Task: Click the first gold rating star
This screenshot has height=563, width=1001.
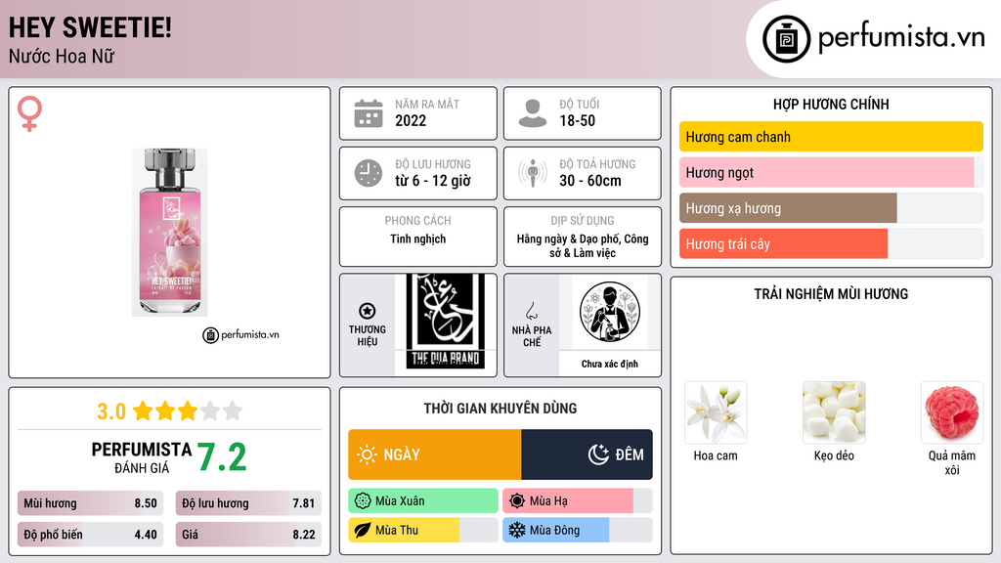Action: click(x=143, y=411)
